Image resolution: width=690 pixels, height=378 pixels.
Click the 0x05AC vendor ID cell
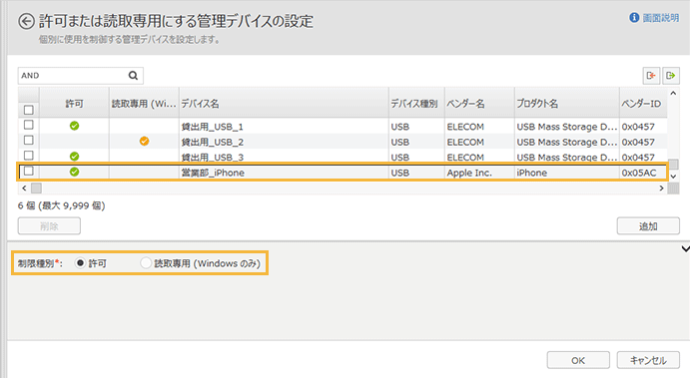coord(643,173)
